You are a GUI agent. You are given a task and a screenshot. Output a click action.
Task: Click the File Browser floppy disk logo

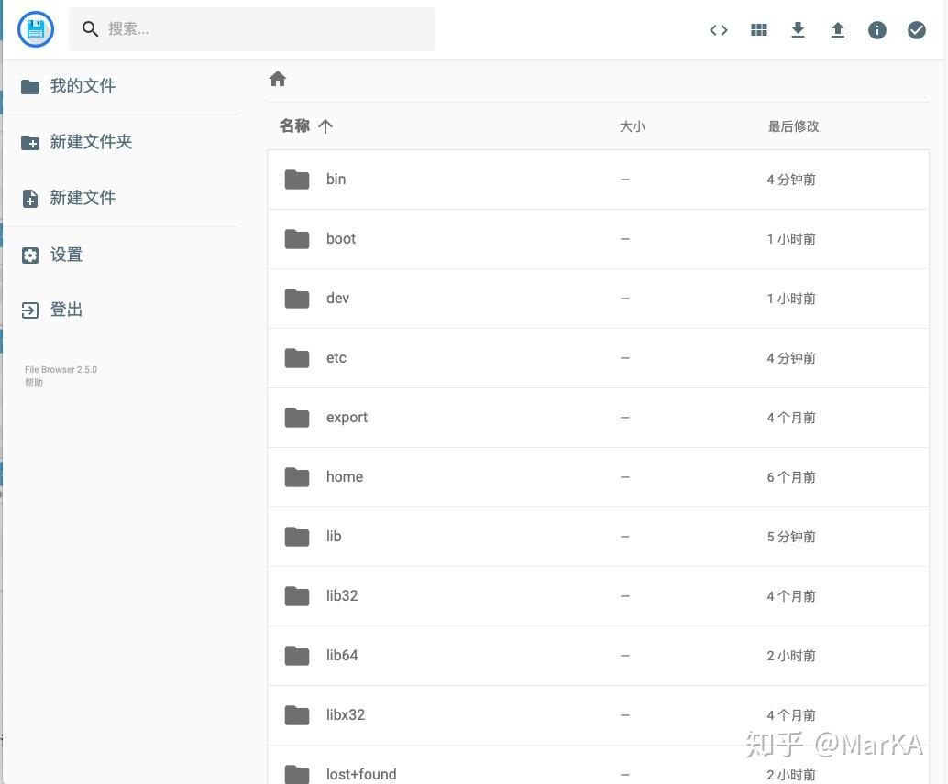[36, 29]
